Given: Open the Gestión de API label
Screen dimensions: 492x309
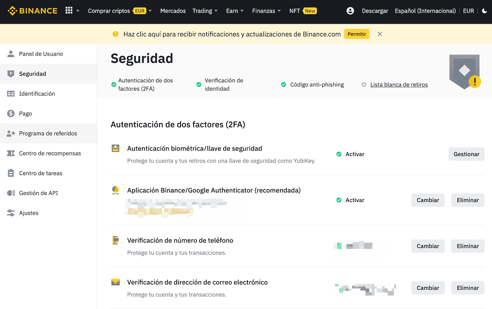Looking at the screenshot, I should tap(38, 193).
